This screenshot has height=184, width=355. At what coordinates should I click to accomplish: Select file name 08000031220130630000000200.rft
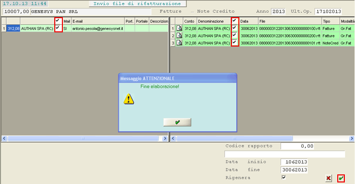click(290, 36)
